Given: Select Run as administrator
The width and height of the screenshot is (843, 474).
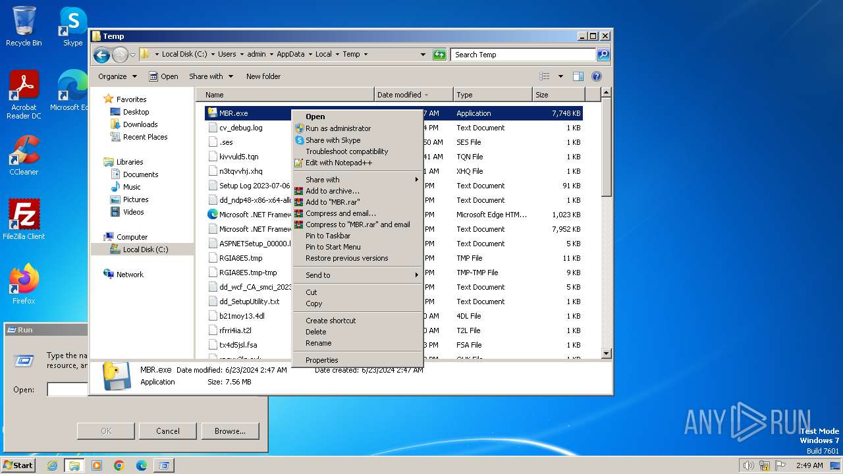Looking at the screenshot, I should point(357,128).
